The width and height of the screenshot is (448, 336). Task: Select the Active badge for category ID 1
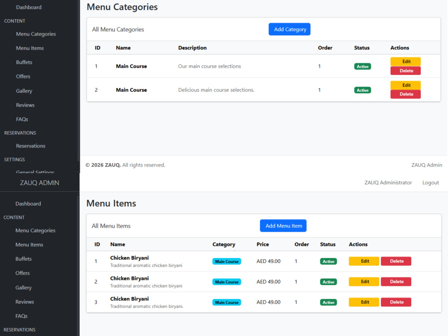point(362,67)
